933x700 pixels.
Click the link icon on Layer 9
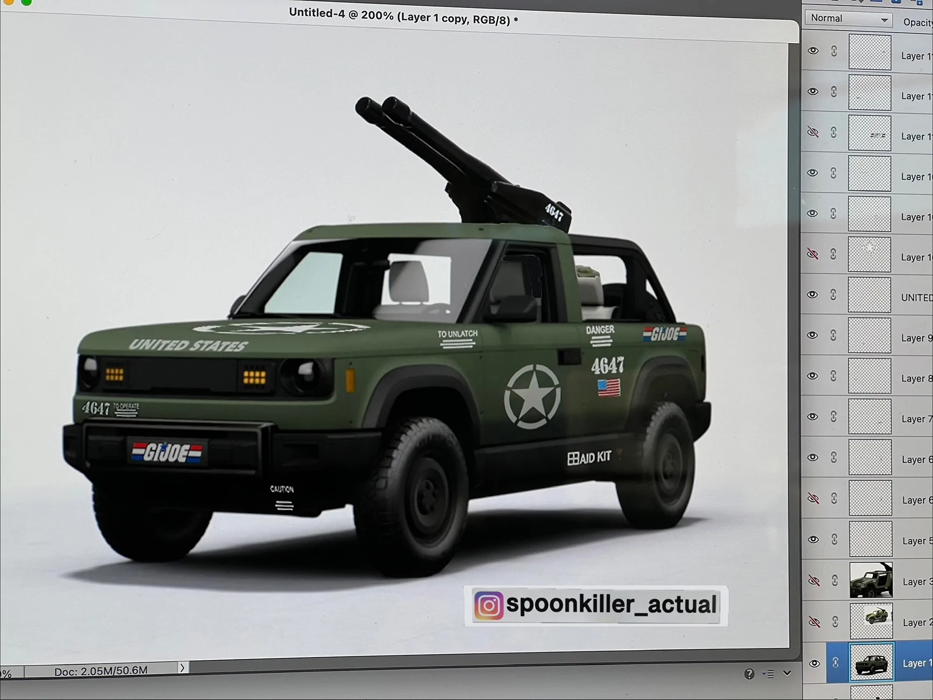pyautogui.click(x=833, y=335)
